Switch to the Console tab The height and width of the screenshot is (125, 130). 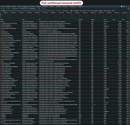point(14,7)
